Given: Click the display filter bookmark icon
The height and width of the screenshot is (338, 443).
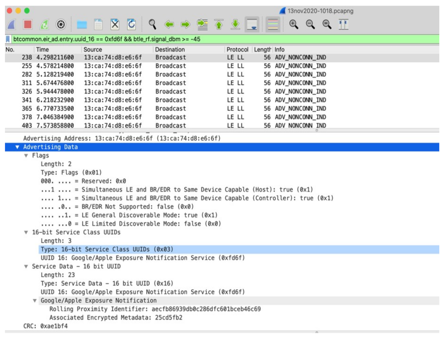Looking at the screenshot, I should click(x=8, y=39).
